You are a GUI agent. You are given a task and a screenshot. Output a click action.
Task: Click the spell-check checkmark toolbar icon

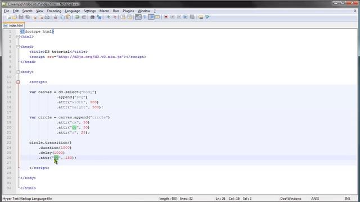[x=208, y=17]
